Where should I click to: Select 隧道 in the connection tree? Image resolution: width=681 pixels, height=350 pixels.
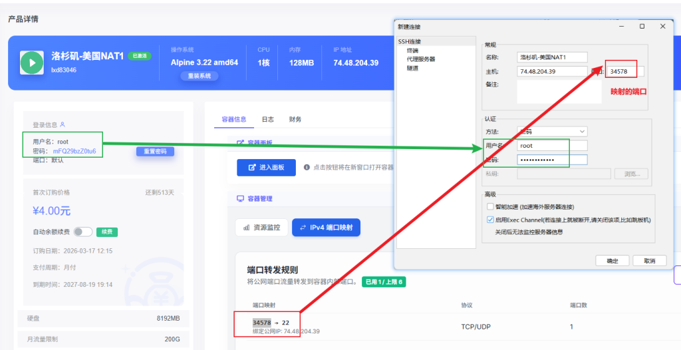pos(412,68)
